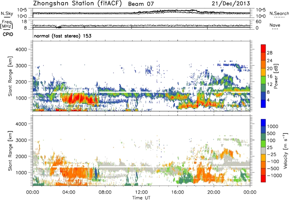Click the 20:00 time tick label
This screenshot has width=289, height=200.
214,192
